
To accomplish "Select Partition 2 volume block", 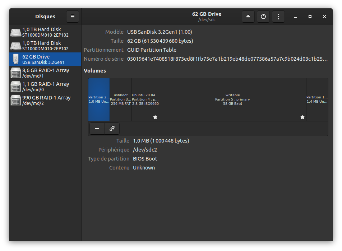I will click(99, 100).
